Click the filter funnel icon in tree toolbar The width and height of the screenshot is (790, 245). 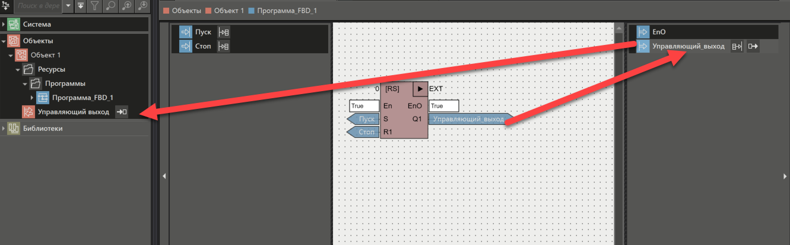[x=95, y=6]
